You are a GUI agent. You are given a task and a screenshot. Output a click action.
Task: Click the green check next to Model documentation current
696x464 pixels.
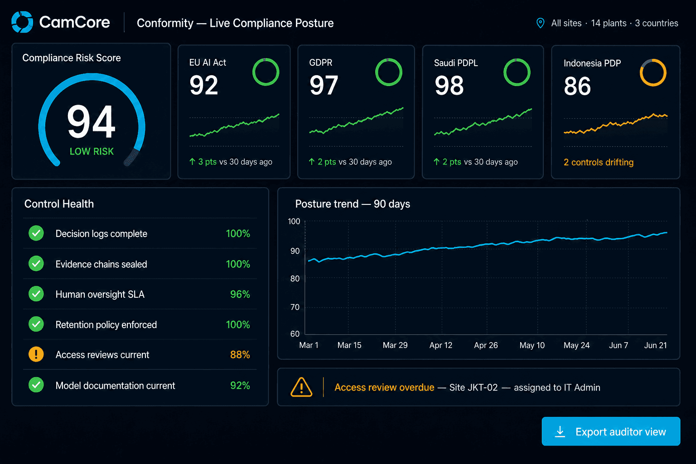click(x=36, y=385)
